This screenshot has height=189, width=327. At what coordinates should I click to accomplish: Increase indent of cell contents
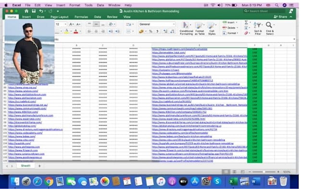pyautogui.click(x=117, y=31)
